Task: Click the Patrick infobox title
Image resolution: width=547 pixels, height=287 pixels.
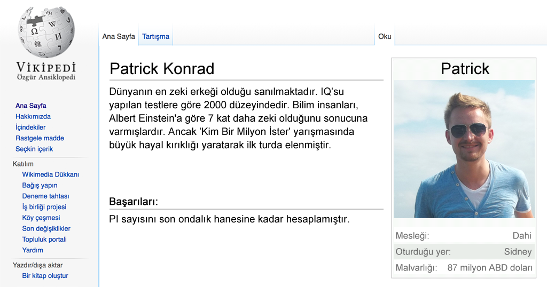Action: [x=465, y=69]
